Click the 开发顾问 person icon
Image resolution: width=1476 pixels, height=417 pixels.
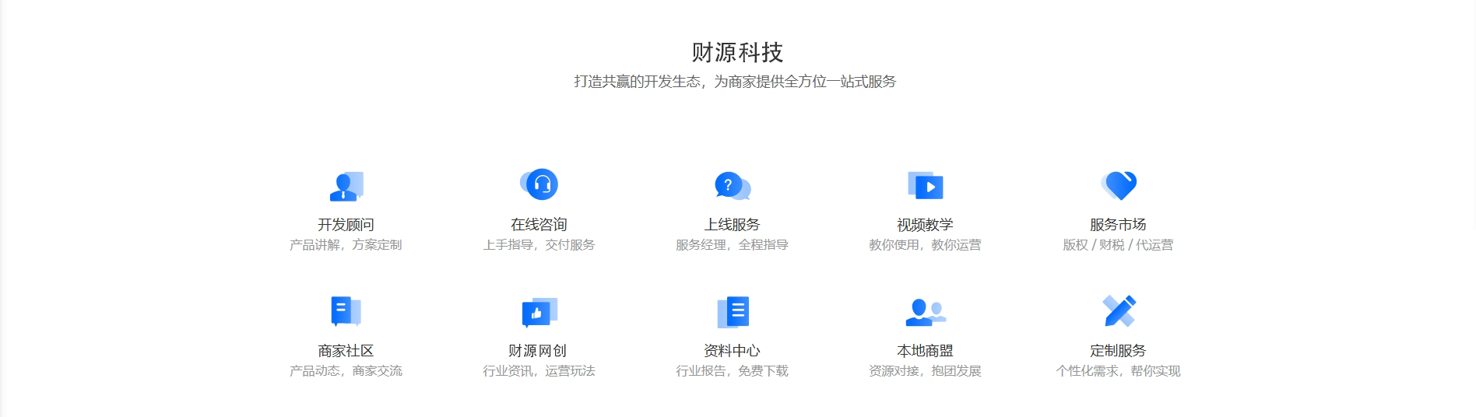(x=346, y=186)
